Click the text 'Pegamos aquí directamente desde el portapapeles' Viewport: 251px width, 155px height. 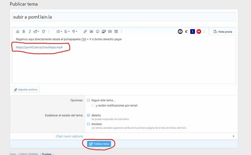click(x=48, y=39)
